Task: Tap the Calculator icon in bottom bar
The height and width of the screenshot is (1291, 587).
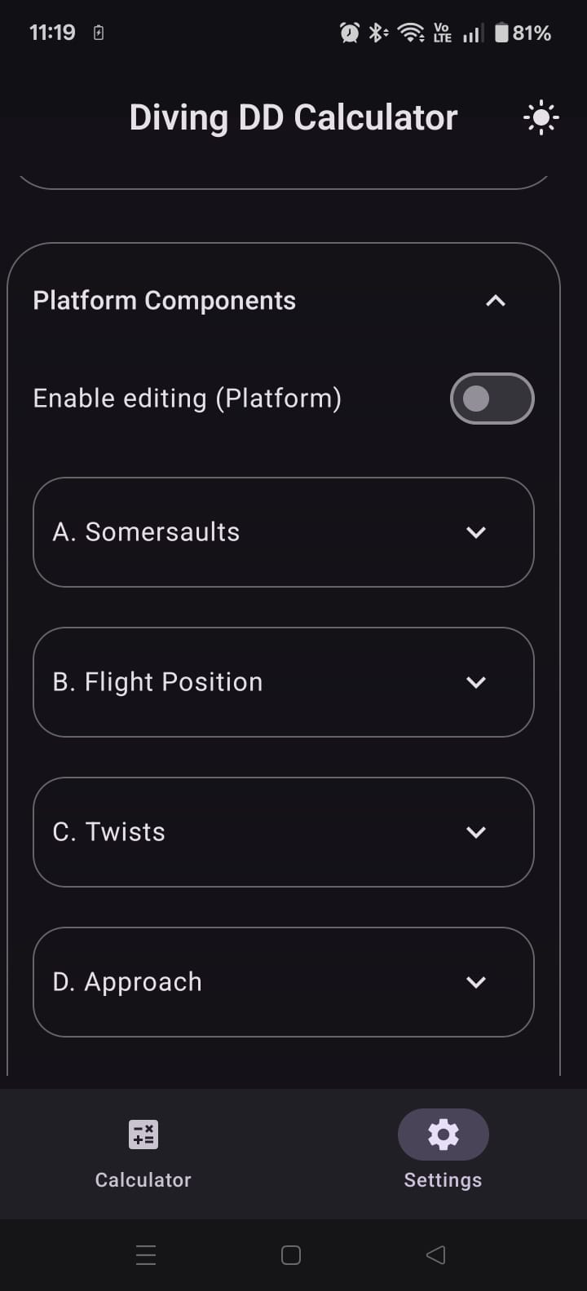Action: coord(143,1134)
